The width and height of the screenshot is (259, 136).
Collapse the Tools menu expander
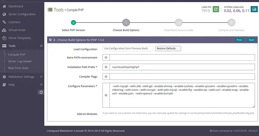(41, 46)
